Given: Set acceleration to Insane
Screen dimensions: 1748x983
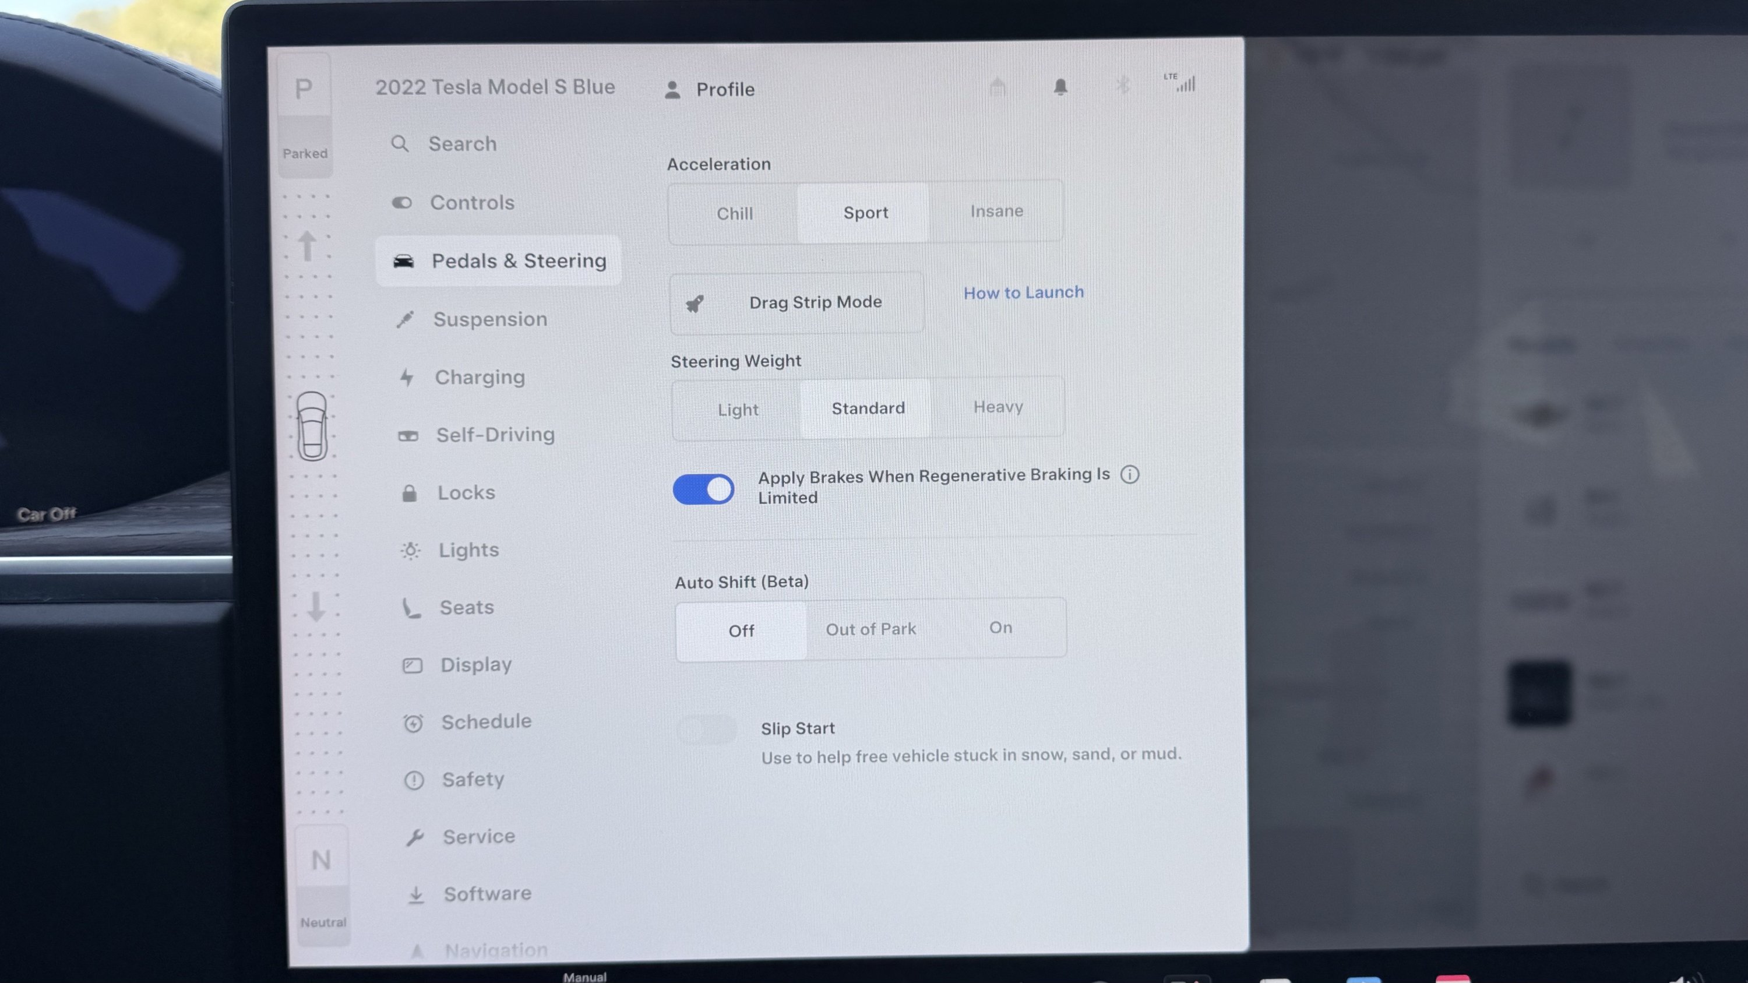Looking at the screenshot, I should click(x=996, y=211).
